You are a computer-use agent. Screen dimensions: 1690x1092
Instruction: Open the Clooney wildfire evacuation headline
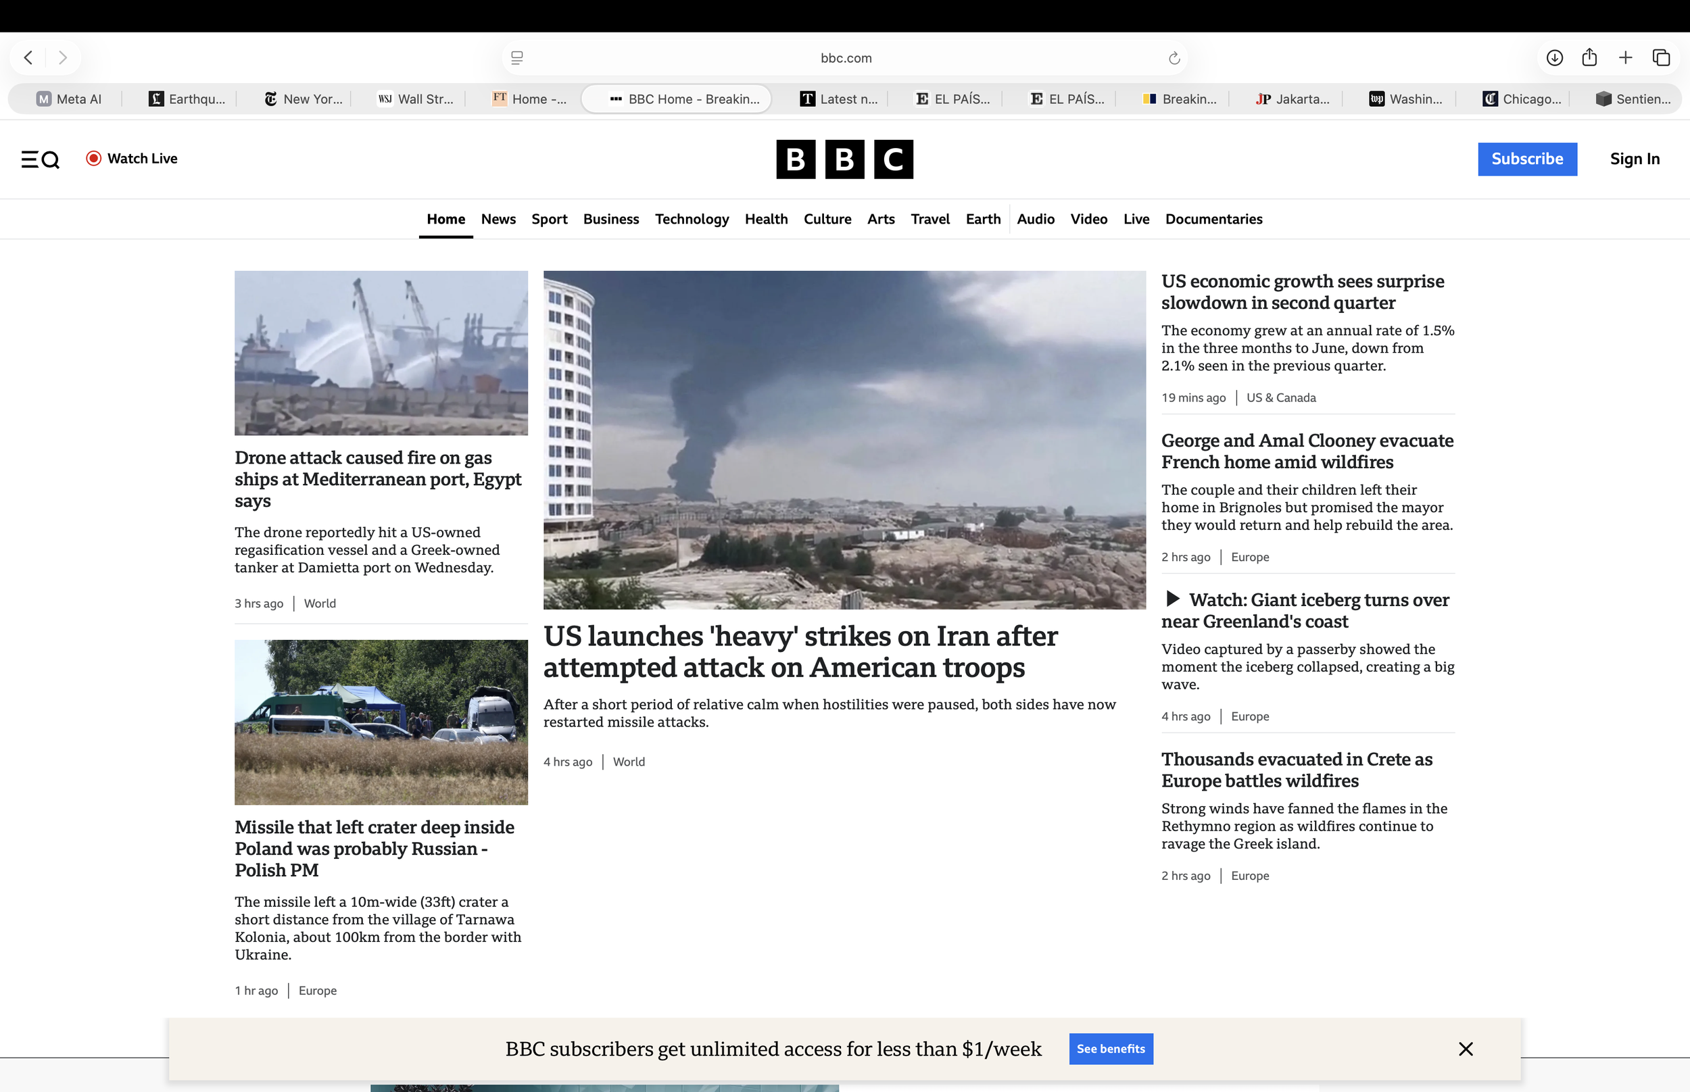pos(1307,451)
